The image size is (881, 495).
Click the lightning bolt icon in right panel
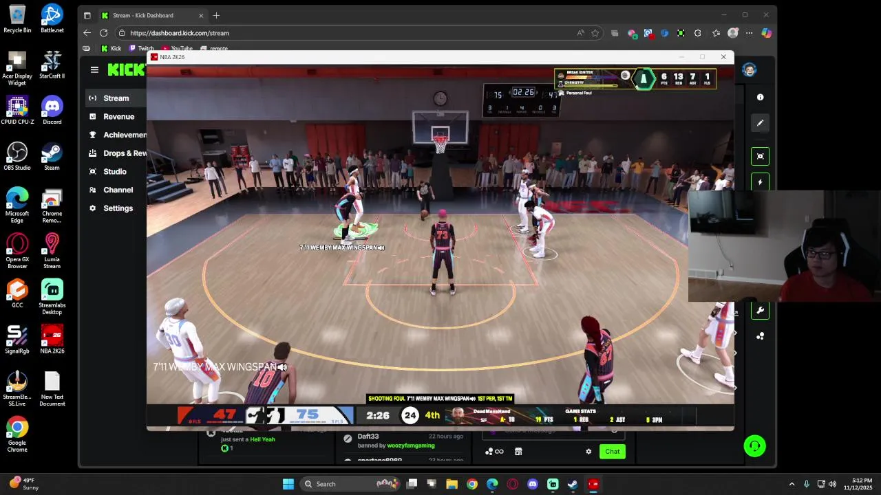coord(760,182)
